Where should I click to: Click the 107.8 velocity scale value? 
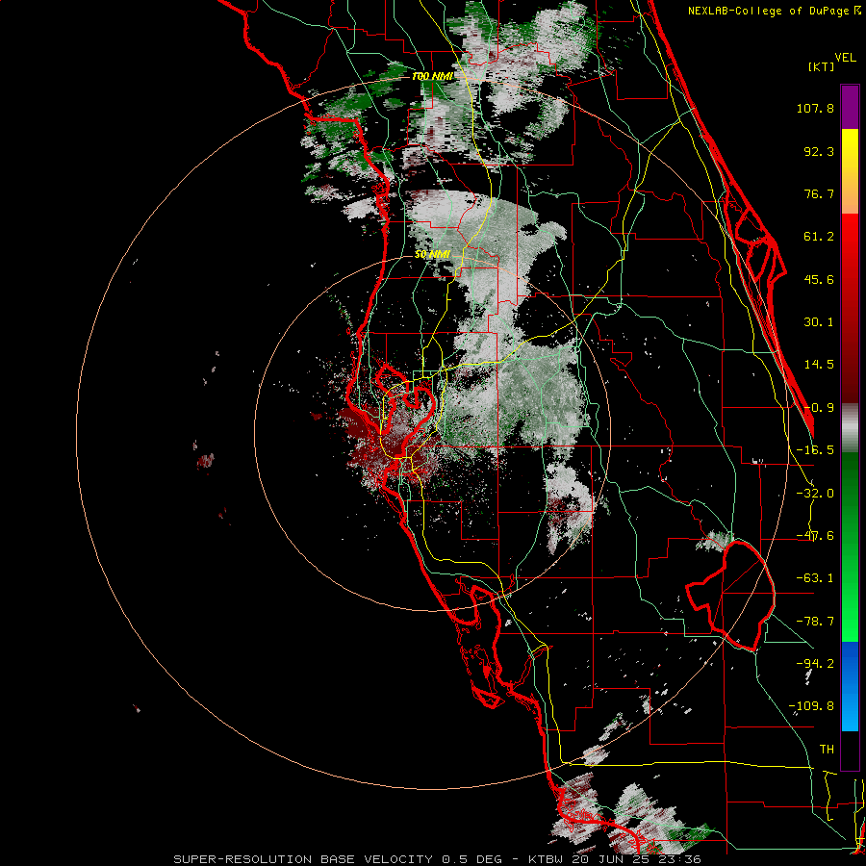(815, 108)
